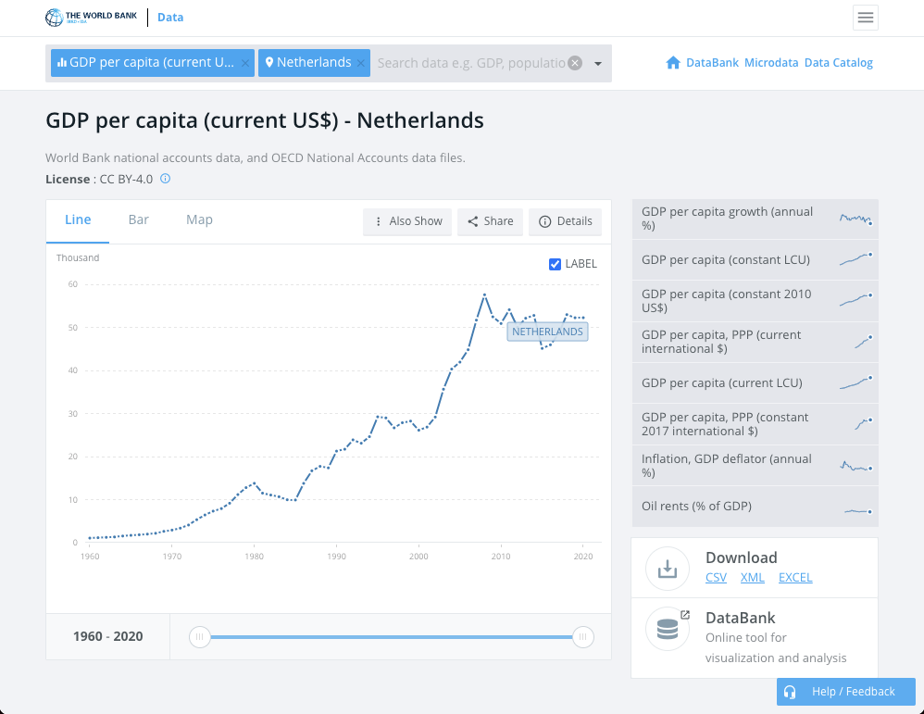
Task: Open the Also Show options menu
Action: tap(407, 221)
